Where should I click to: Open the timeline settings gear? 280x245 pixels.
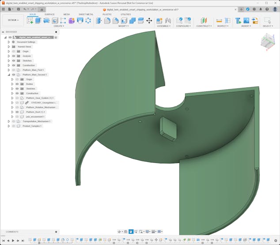point(275,241)
